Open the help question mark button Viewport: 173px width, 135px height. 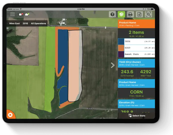(x=112, y=14)
